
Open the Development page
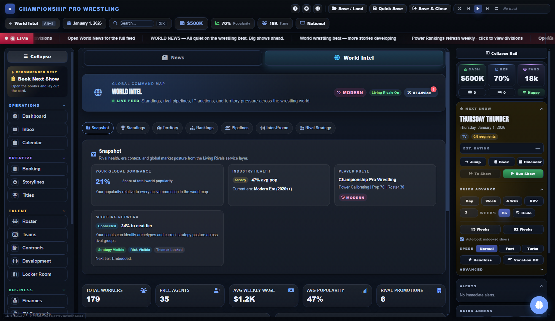[x=37, y=261]
